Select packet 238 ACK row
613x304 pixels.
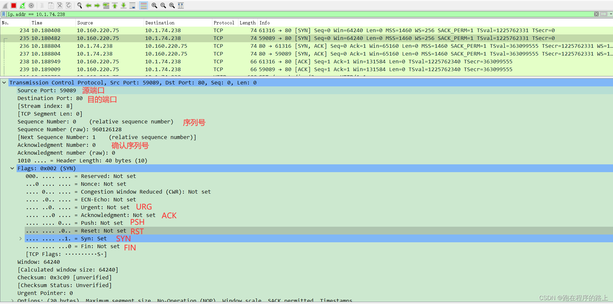(x=306, y=62)
